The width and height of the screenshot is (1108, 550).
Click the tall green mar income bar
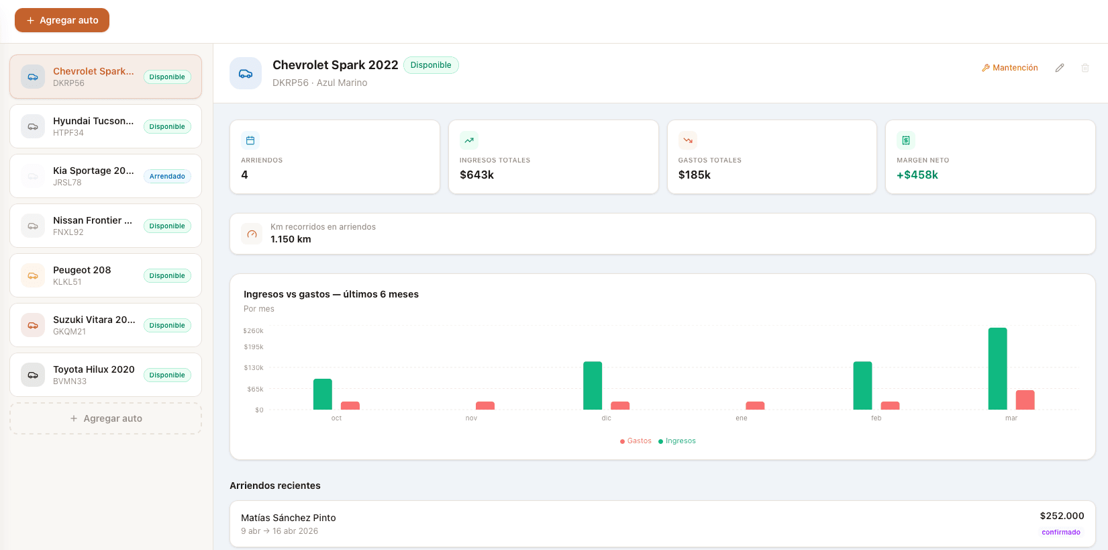coord(998,369)
